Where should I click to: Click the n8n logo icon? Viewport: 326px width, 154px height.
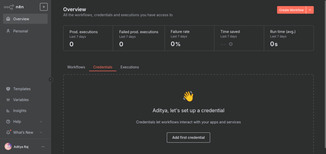9,7
